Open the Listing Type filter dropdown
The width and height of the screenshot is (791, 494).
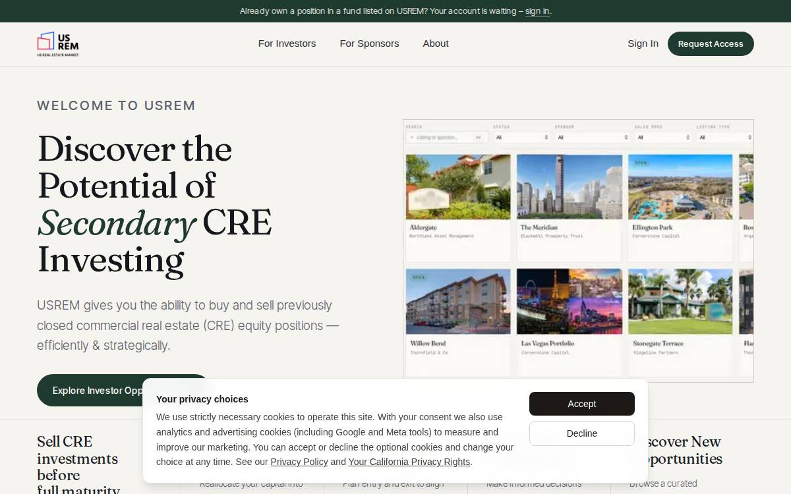[724, 137]
